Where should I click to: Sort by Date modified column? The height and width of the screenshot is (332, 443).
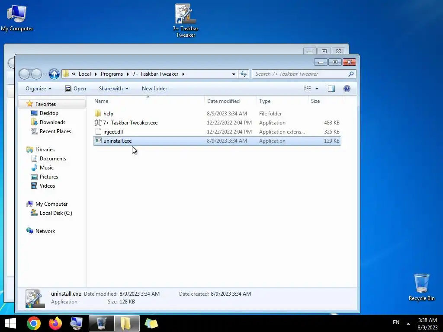(x=230, y=101)
